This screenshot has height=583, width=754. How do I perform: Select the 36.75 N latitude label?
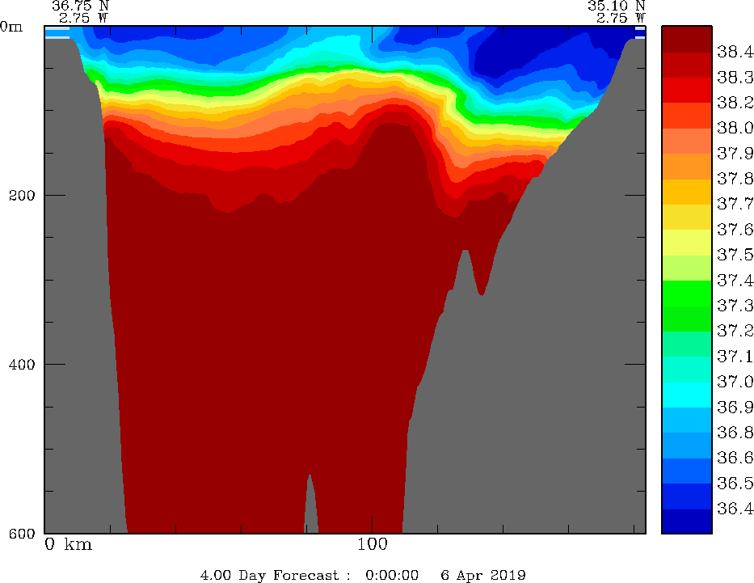(80, 6)
